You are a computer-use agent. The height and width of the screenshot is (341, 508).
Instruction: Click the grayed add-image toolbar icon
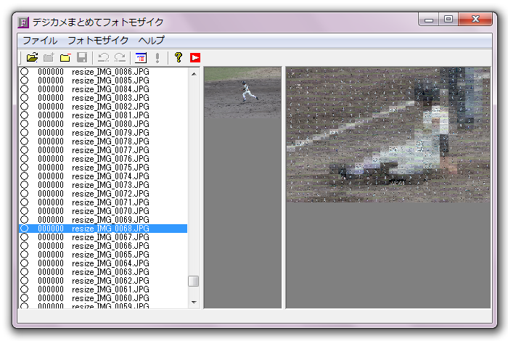49,57
